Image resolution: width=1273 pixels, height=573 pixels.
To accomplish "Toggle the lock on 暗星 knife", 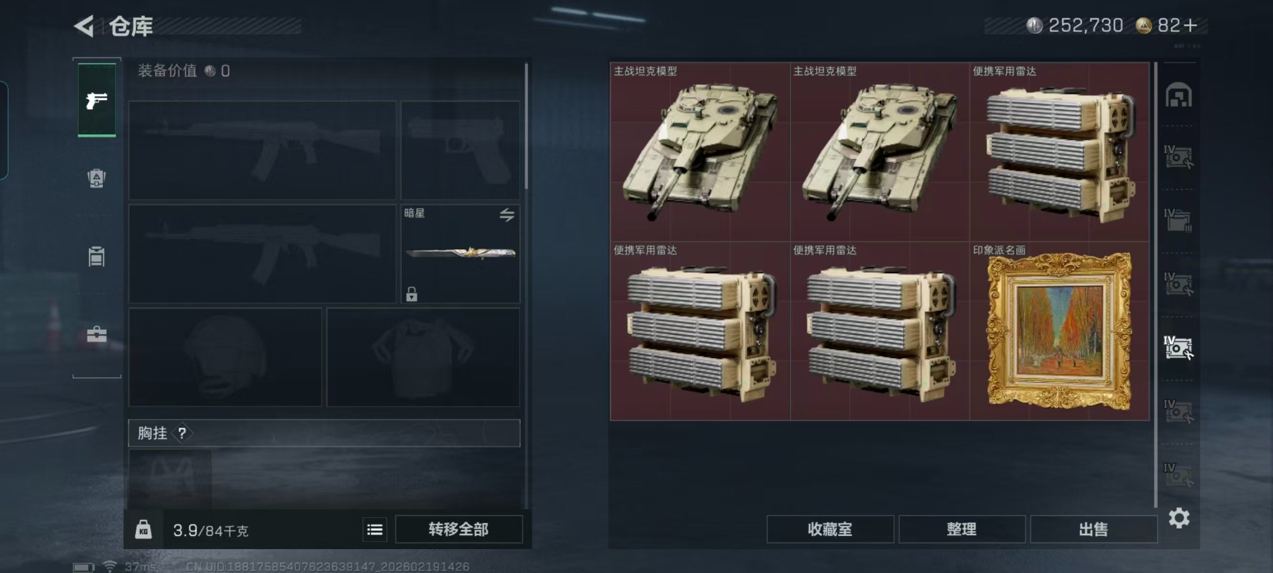I will tap(412, 294).
